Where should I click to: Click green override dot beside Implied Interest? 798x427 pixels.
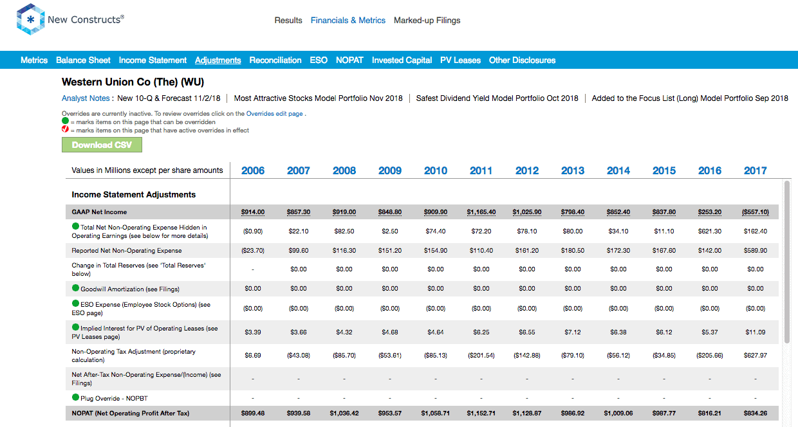(75, 328)
